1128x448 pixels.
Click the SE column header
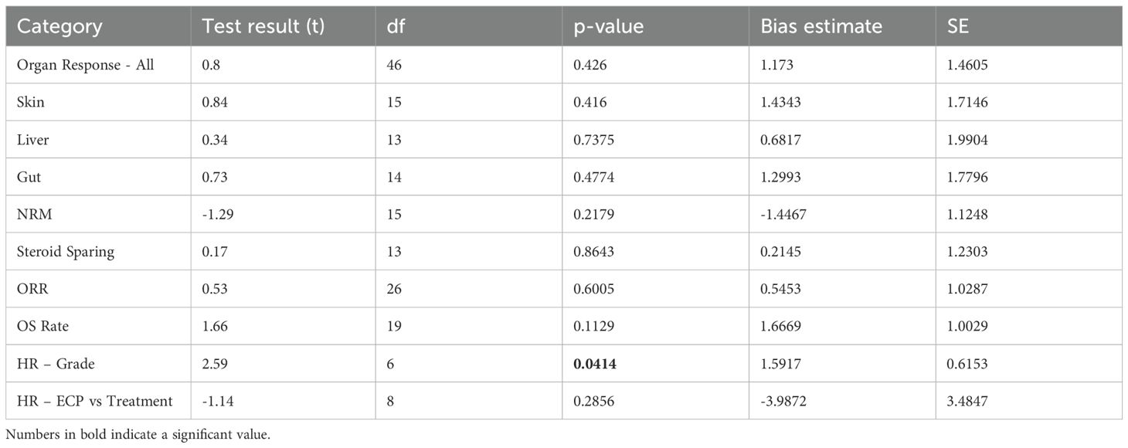(959, 27)
